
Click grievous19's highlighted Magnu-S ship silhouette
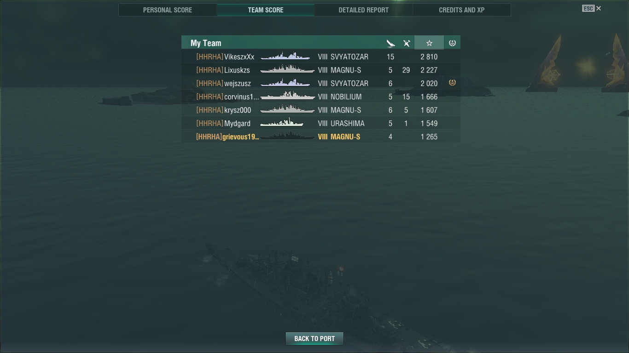tap(288, 136)
